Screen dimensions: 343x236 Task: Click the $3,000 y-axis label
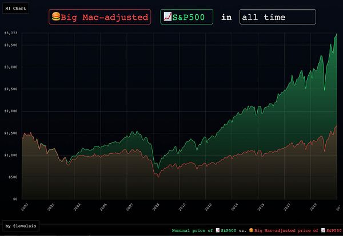(11, 67)
